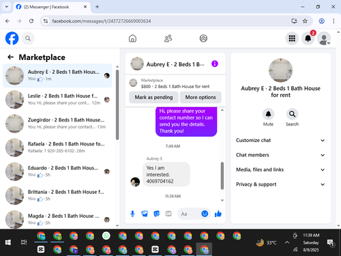Open a new browser tab
This screenshot has width=341, height=256.
click(x=97, y=7)
